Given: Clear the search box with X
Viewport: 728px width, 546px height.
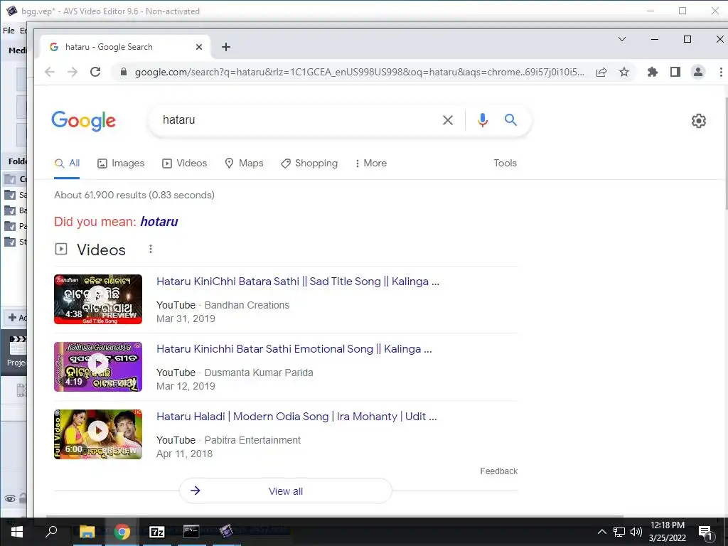Looking at the screenshot, I should coord(448,120).
